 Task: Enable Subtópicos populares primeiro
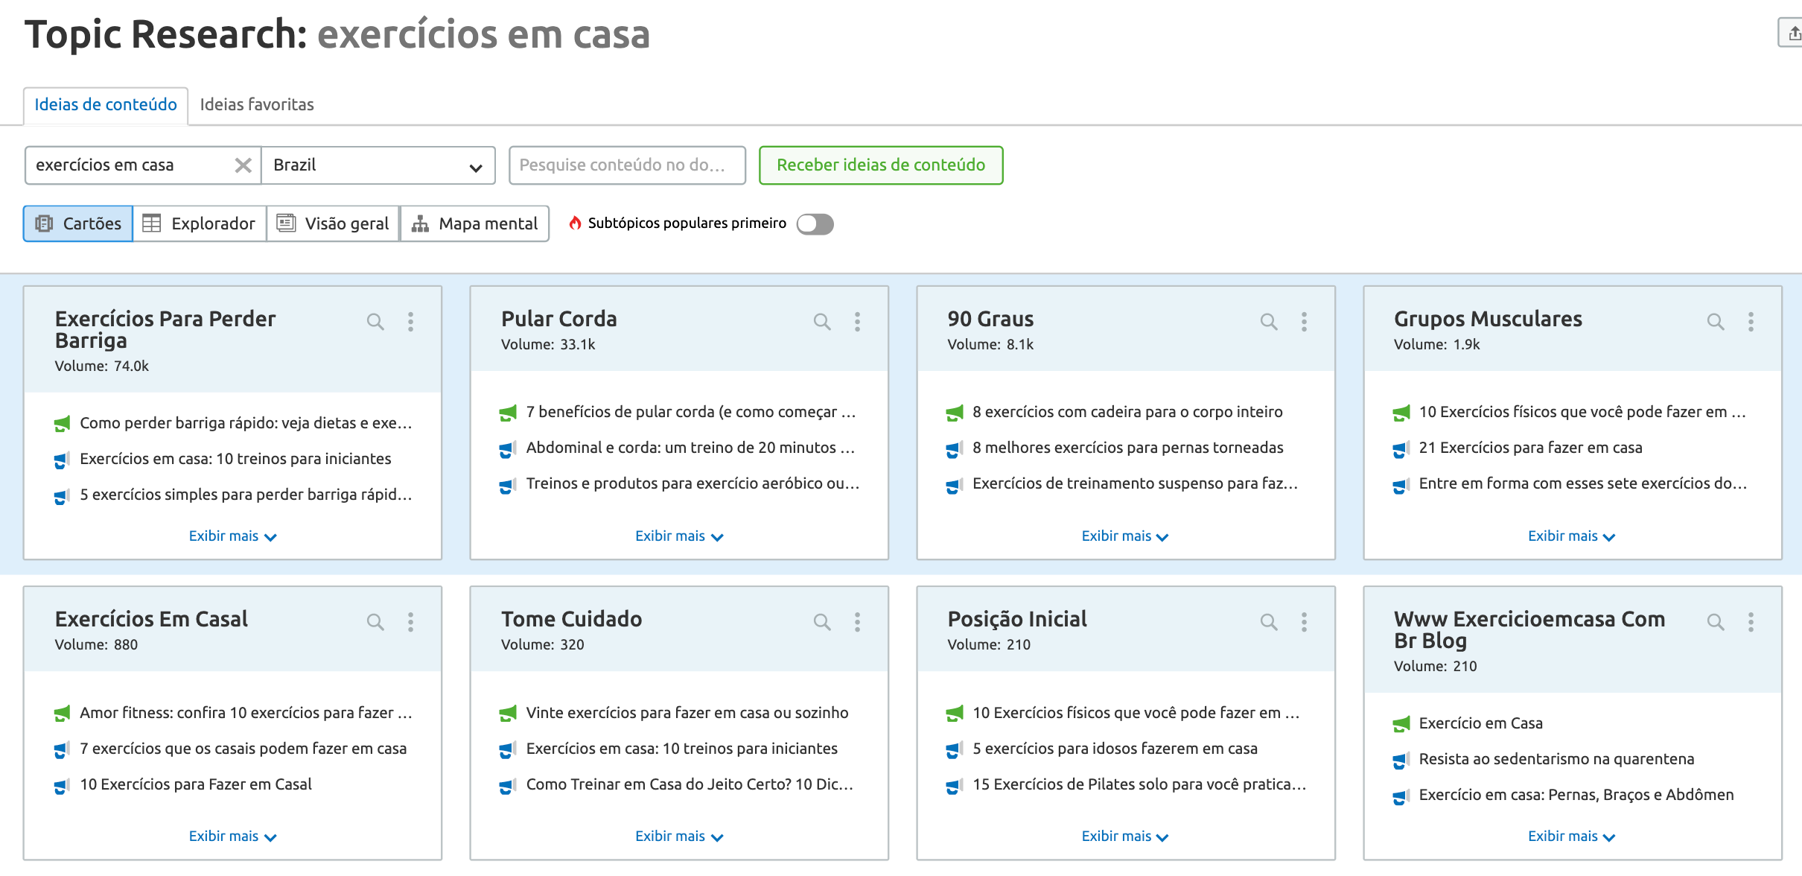pos(815,224)
